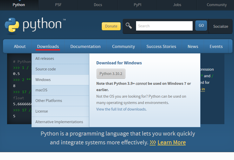This screenshot has width=234, height=160.
Task: Click the Download for Windows heading
Action: (x=119, y=63)
